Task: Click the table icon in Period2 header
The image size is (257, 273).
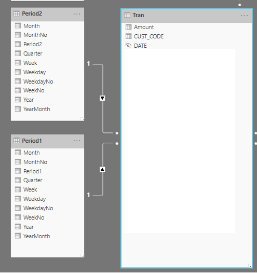Action: click(17, 13)
